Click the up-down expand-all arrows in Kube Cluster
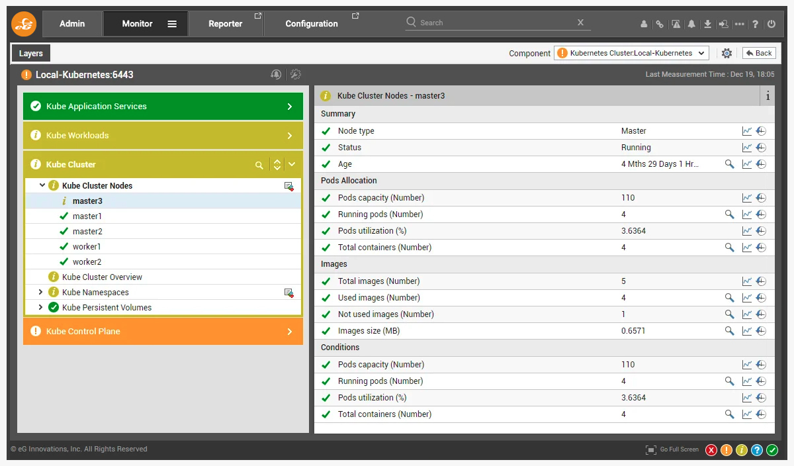 click(277, 165)
